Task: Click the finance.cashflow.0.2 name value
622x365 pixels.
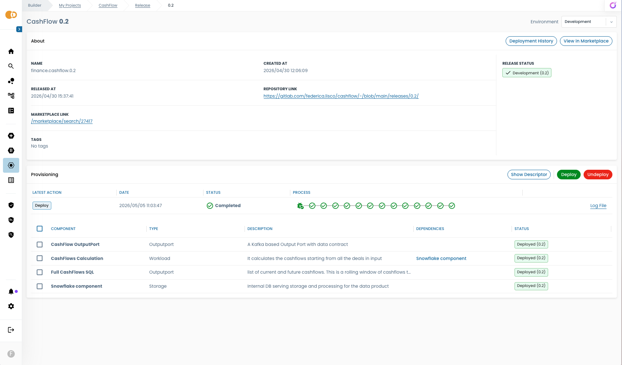Action: [x=53, y=71]
